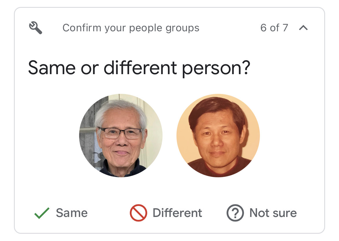Tap the gray-haired man's circular photo
This screenshot has height=241, width=339.
pyautogui.click(x=121, y=136)
